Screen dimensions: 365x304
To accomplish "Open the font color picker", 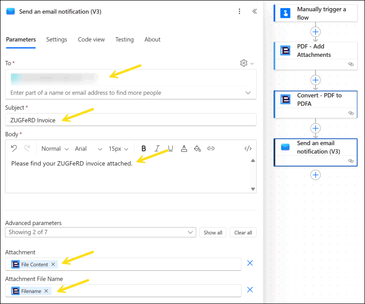I will (184, 148).
